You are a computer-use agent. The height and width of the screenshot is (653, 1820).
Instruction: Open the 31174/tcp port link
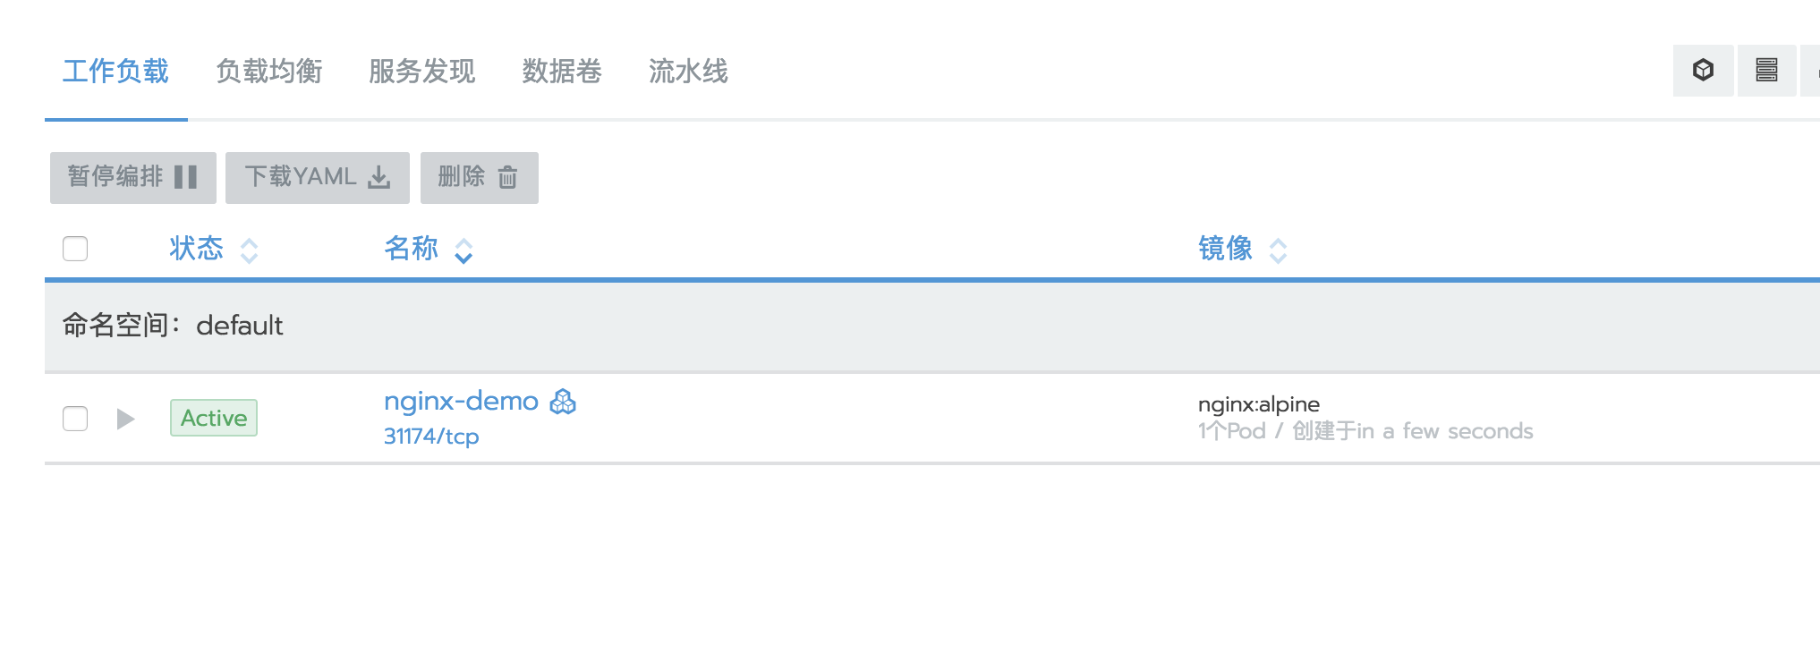coord(431,437)
